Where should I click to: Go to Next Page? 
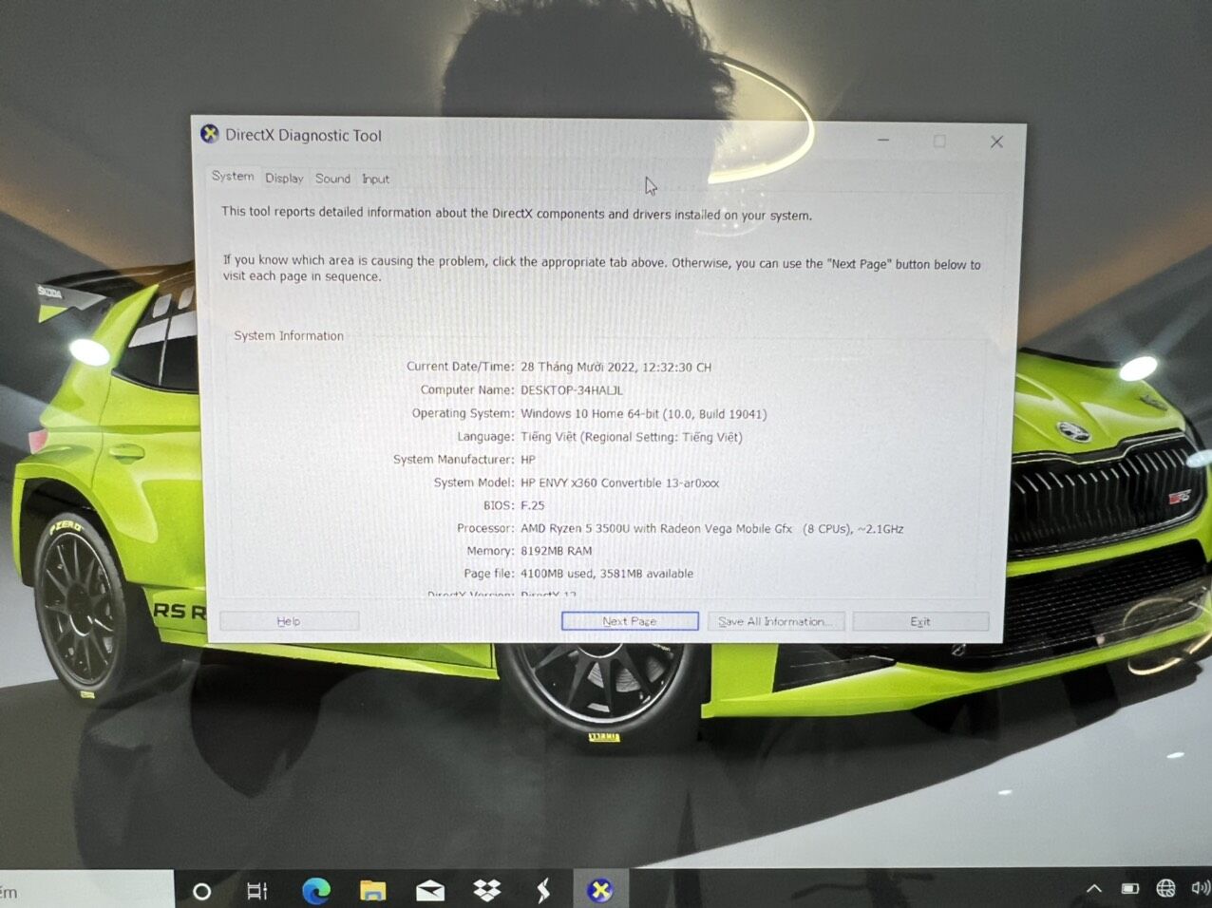click(630, 621)
